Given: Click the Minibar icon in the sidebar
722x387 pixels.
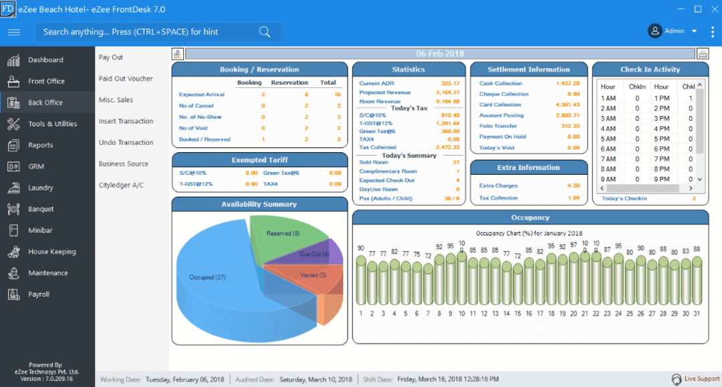Looking at the screenshot, I should [x=14, y=230].
